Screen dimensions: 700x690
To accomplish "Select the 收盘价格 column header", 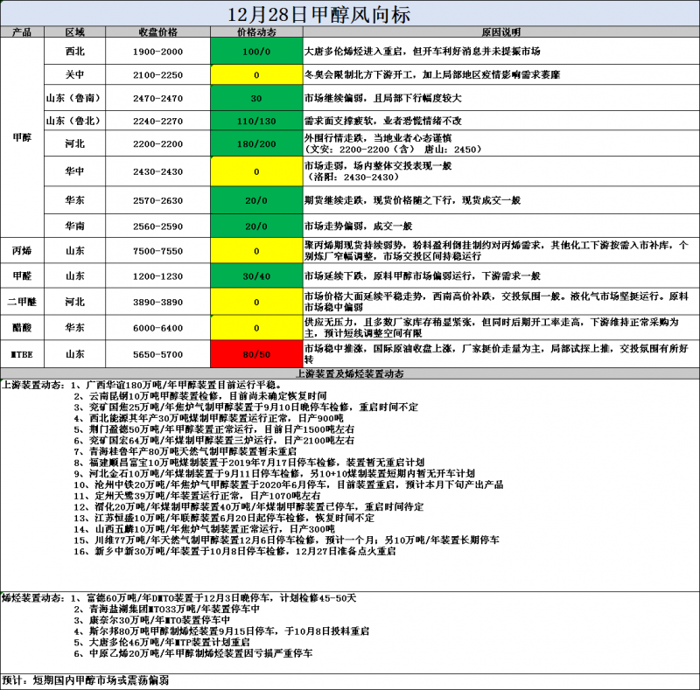I will 158,32.
